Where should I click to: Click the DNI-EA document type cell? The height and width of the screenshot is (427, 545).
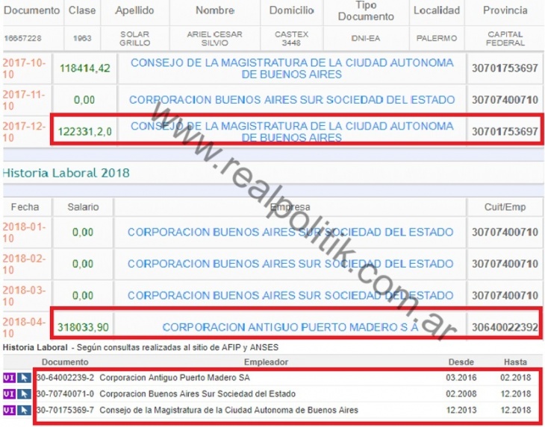point(366,39)
